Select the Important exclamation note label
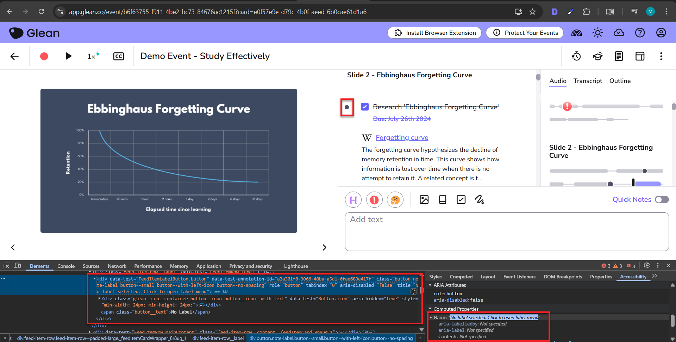 374,200
